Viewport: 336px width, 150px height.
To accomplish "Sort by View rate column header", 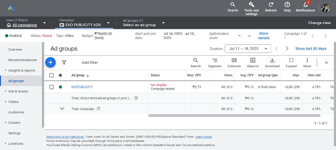I will coord(314,75).
